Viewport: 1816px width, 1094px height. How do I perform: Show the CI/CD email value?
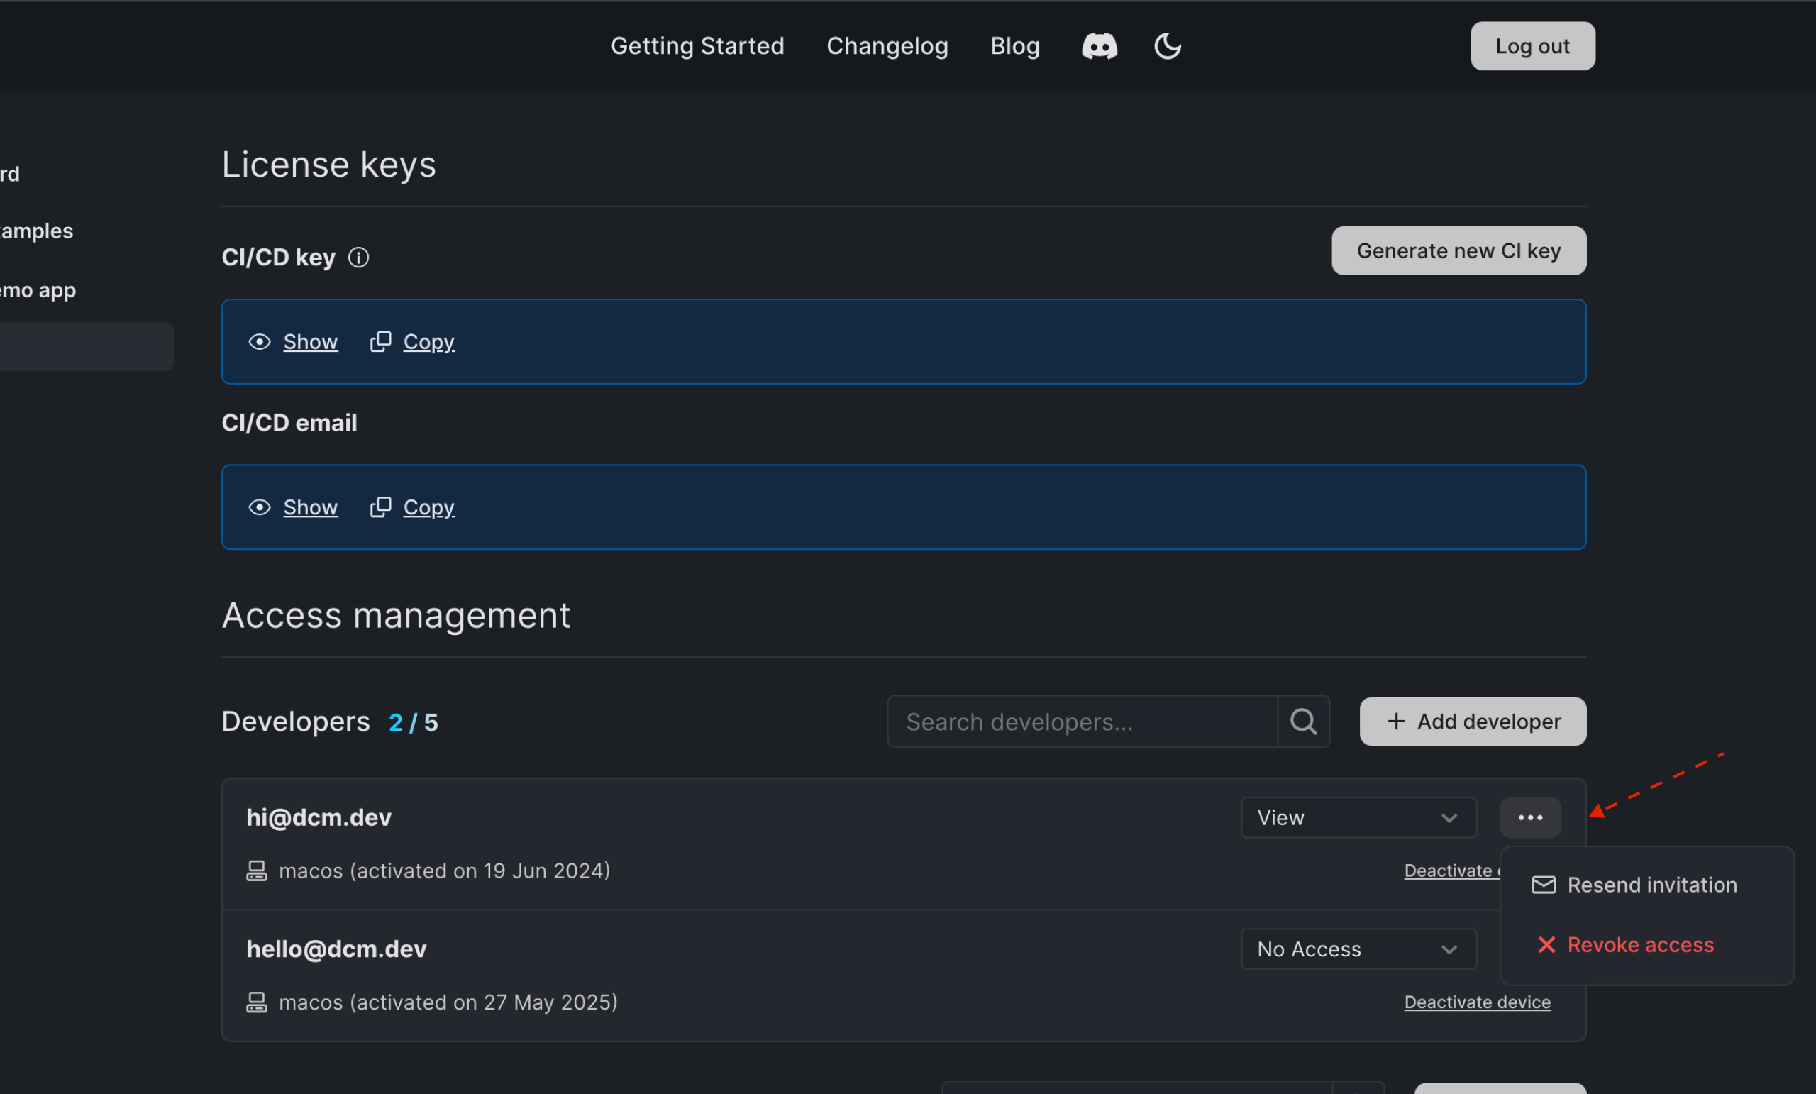tap(309, 508)
